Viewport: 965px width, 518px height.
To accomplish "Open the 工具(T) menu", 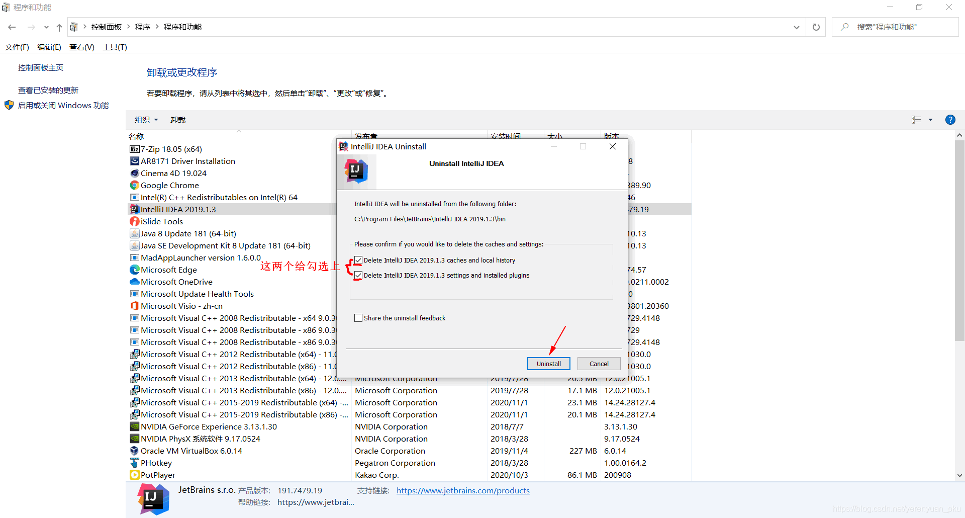I will 115,47.
